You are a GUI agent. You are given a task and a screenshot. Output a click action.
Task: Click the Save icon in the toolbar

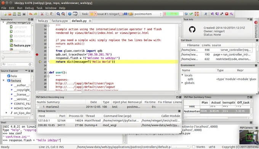coord(14,14)
